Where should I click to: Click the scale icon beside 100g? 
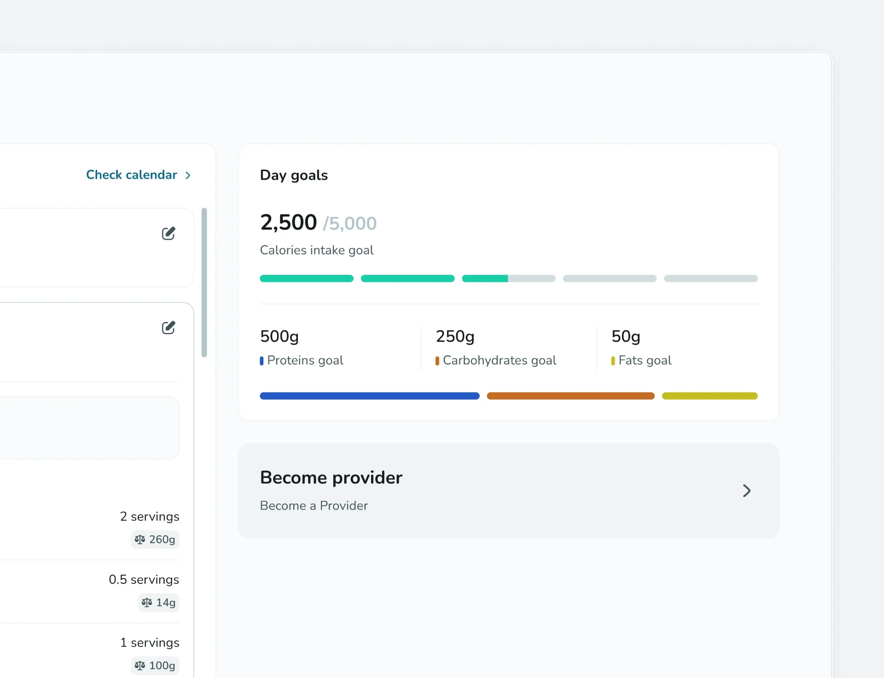tap(140, 665)
